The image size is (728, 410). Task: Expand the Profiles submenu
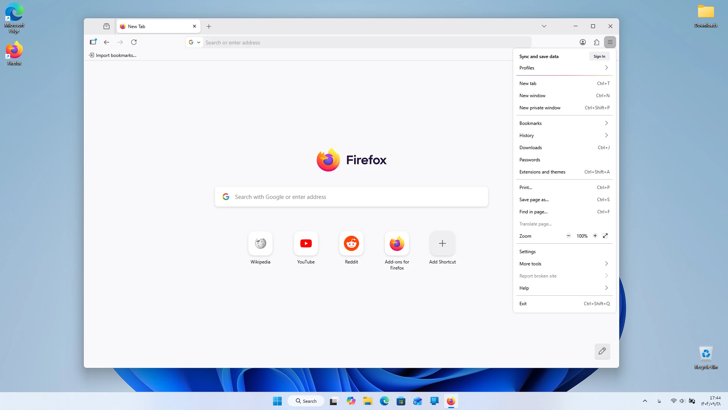[x=564, y=68]
